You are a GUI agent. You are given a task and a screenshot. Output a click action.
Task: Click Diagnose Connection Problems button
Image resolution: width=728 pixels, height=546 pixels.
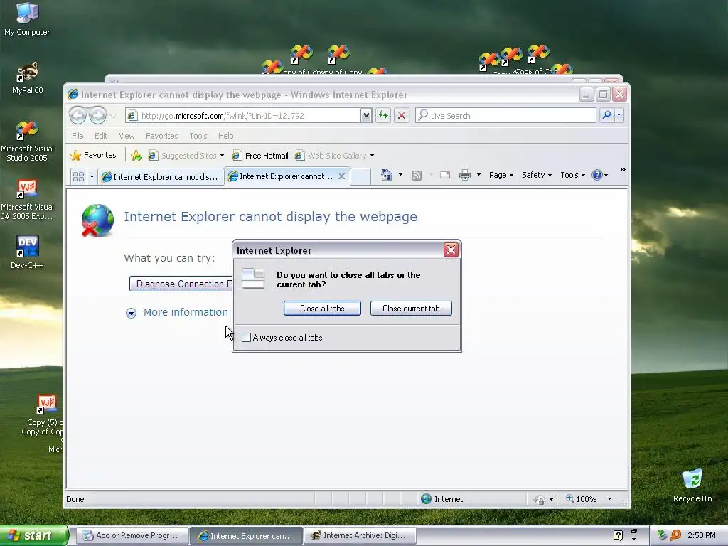181,284
